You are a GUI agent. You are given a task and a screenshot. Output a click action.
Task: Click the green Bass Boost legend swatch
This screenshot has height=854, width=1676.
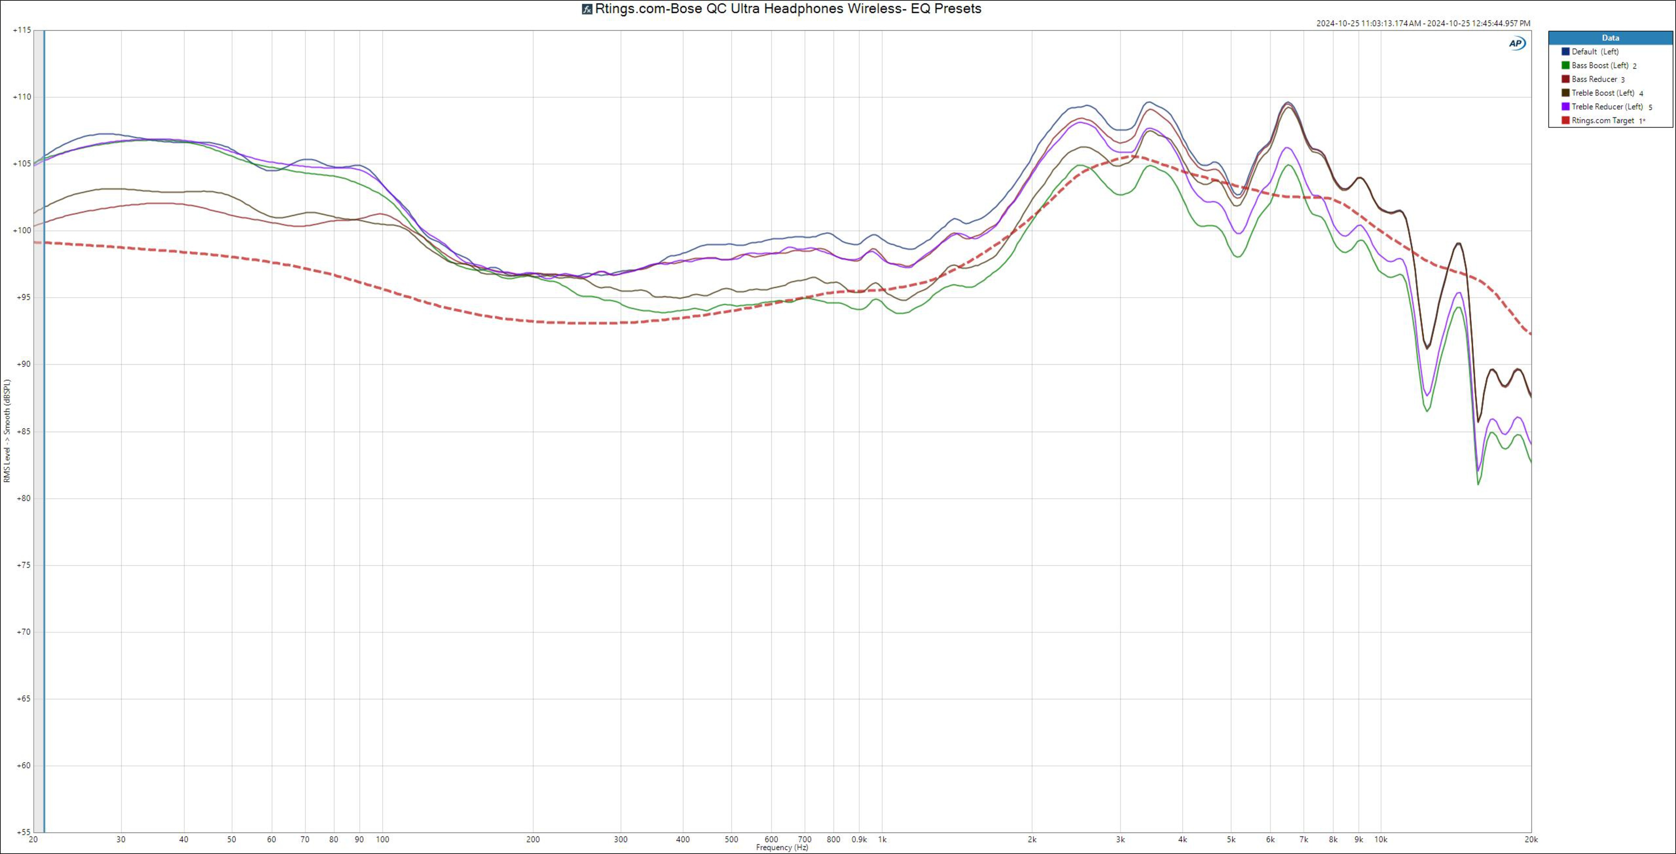pos(1566,65)
